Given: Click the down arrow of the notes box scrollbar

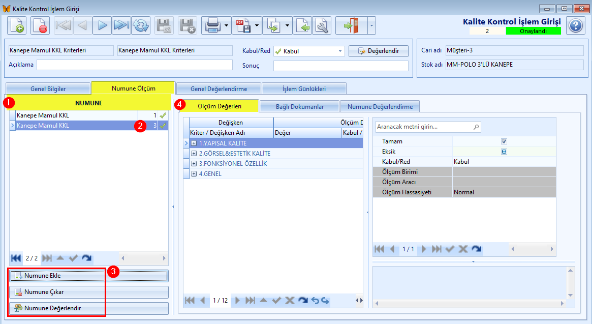Looking at the screenshot, I should [x=571, y=296].
